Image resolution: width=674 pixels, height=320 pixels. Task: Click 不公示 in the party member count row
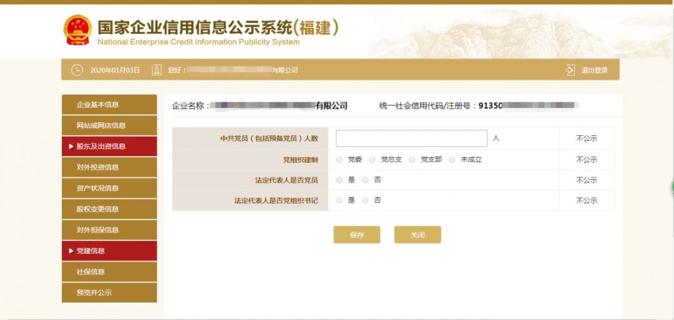pos(587,138)
